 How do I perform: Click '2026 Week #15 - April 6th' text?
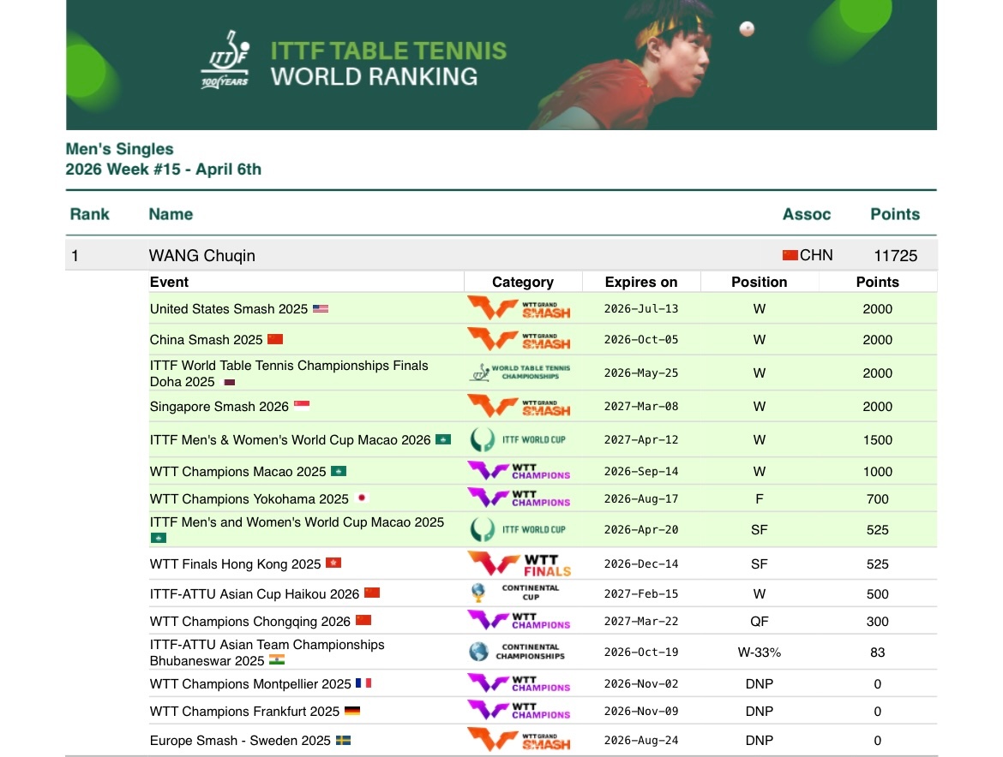click(163, 170)
